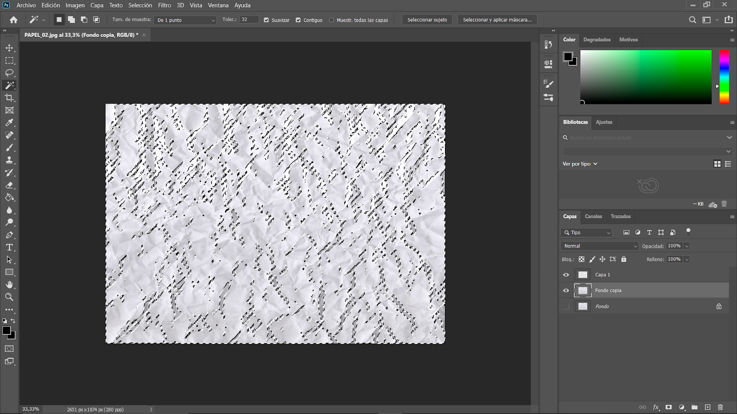Create a new layer icon
The height and width of the screenshot is (414, 737).
(x=708, y=407)
